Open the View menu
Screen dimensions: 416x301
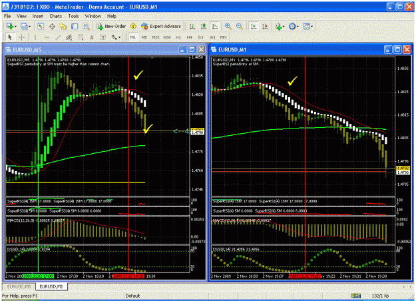pyautogui.click(x=21, y=16)
